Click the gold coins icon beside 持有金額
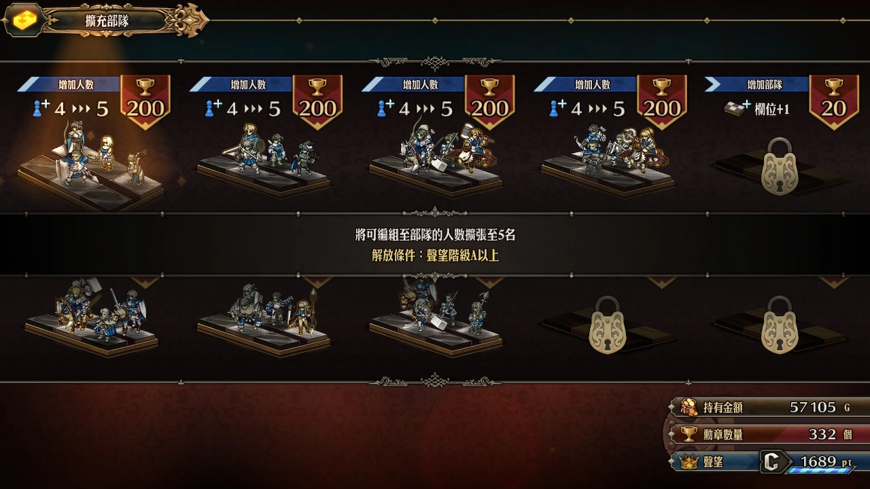 (x=689, y=407)
